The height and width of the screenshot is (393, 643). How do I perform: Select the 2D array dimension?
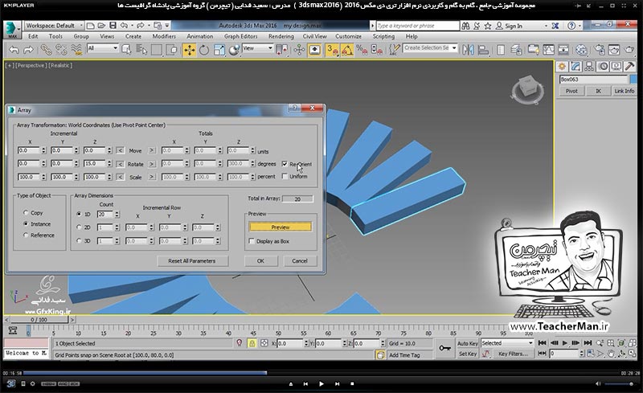[79, 227]
